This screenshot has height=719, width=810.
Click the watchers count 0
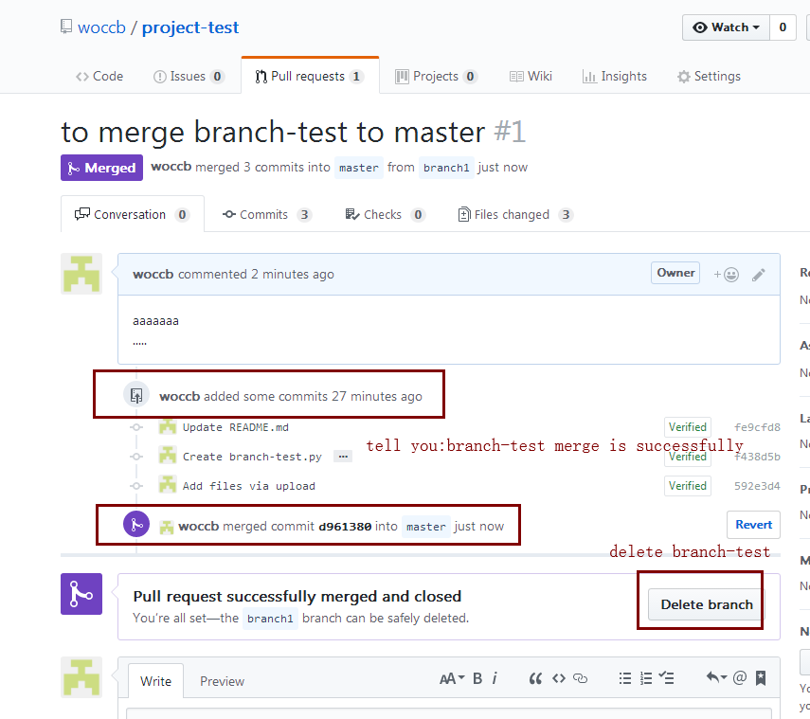coord(783,27)
